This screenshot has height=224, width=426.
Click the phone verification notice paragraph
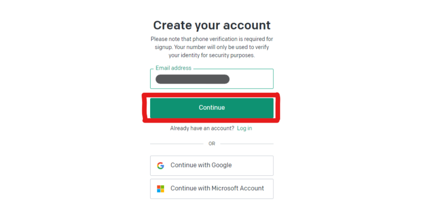pyautogui.click(x=212, y=47)
